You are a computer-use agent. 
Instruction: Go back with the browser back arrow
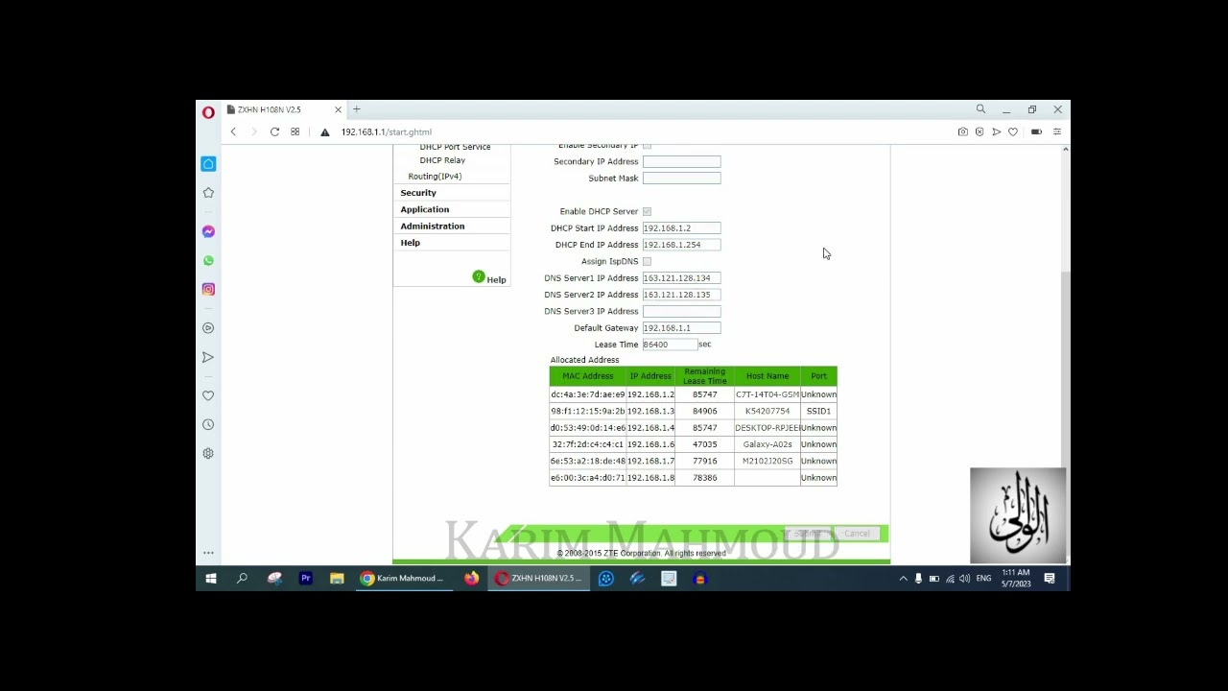[233, 131]
